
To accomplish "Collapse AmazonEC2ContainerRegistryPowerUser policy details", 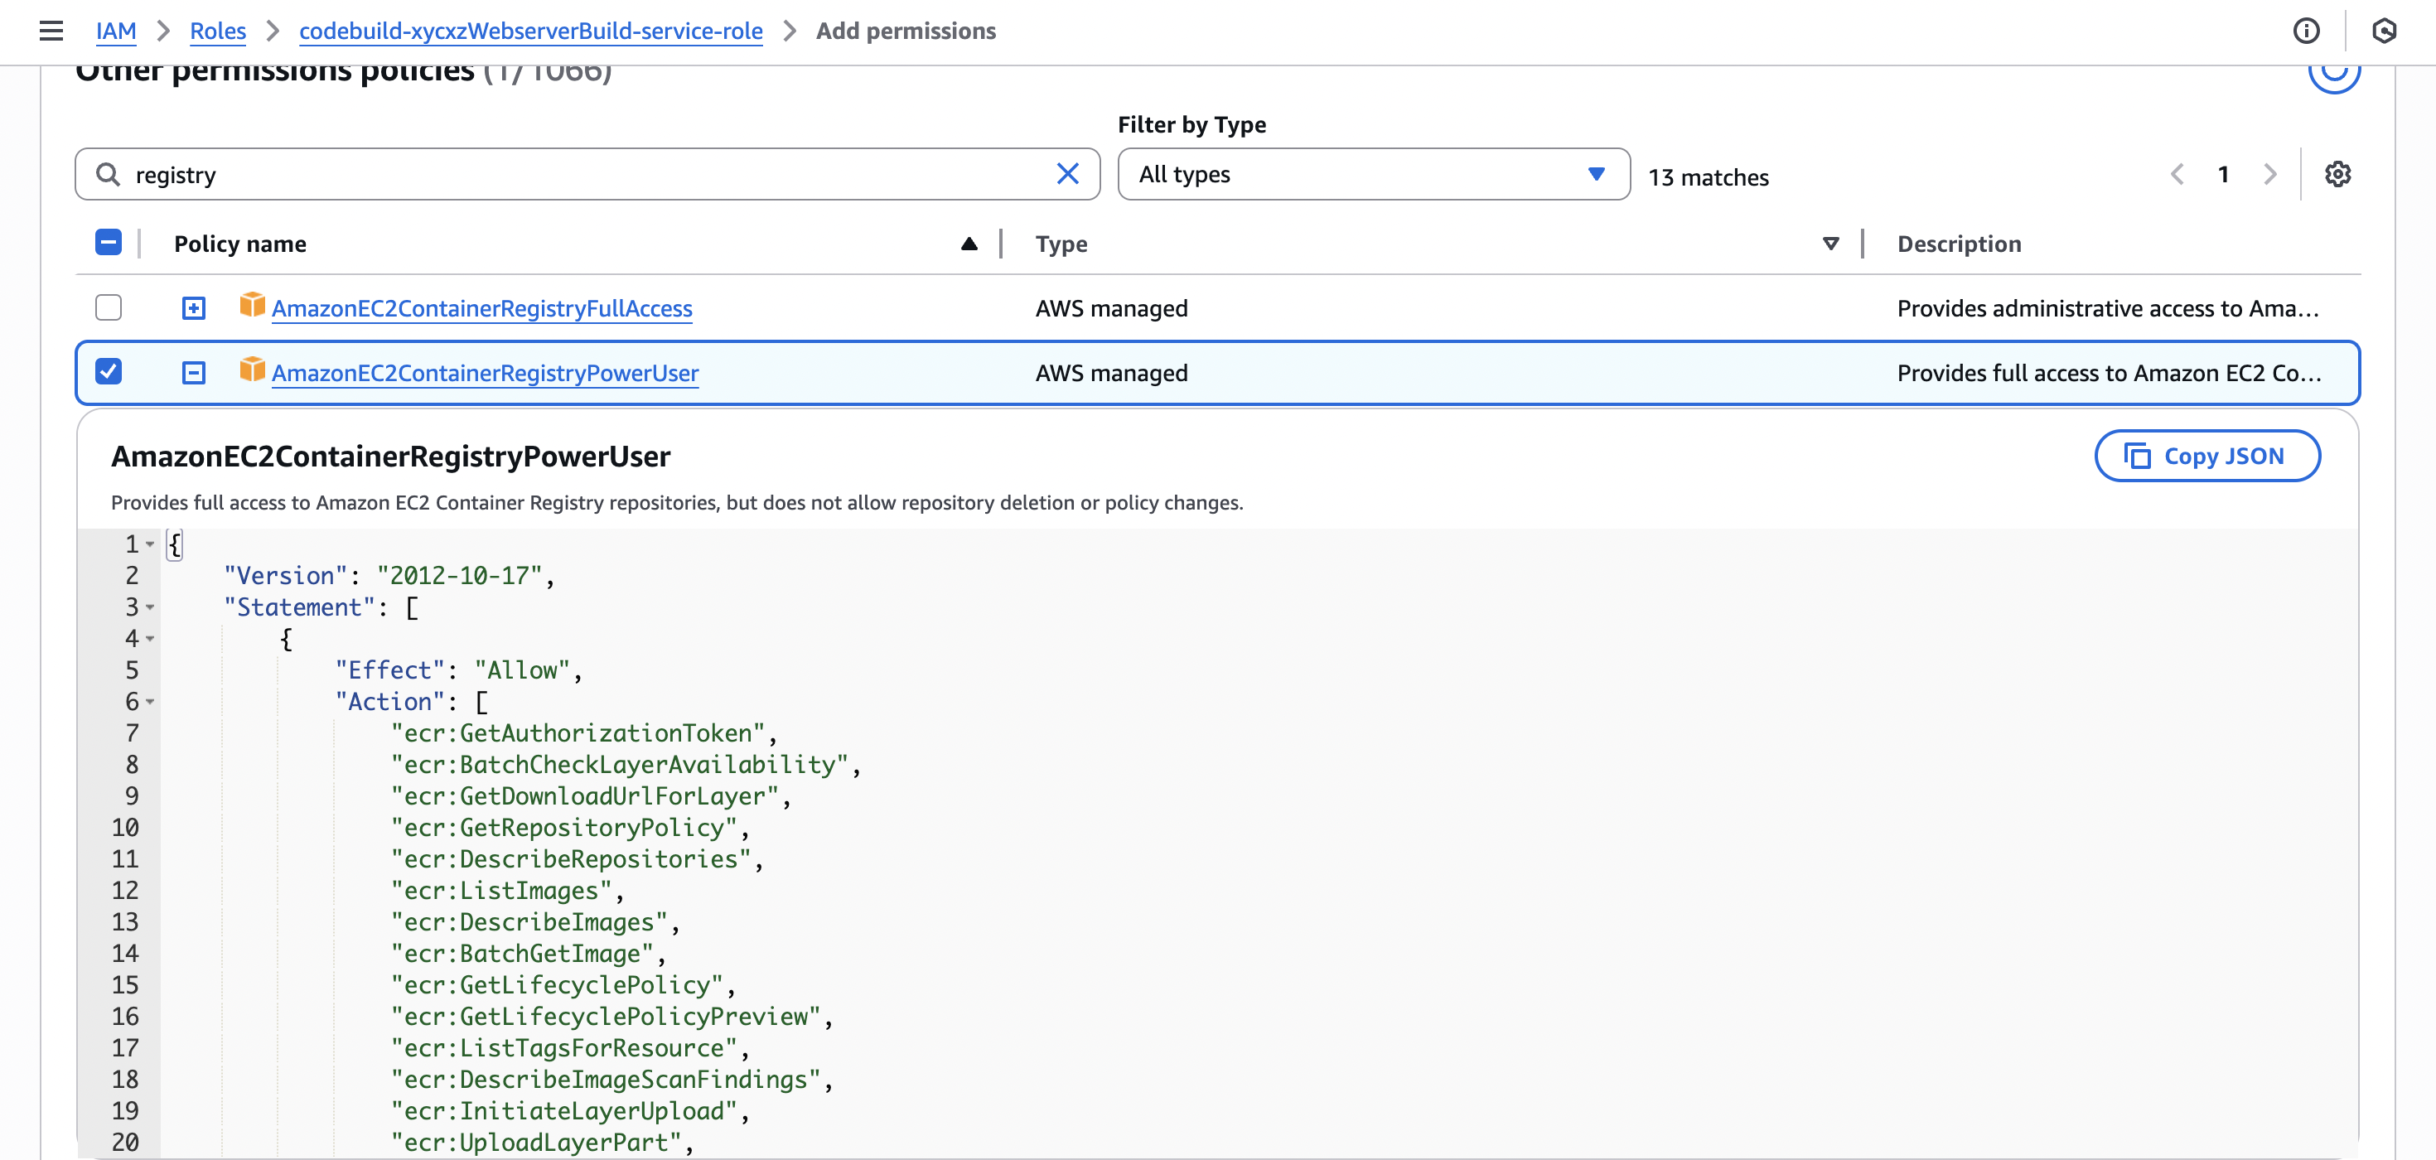I will [x=193, y=373].
